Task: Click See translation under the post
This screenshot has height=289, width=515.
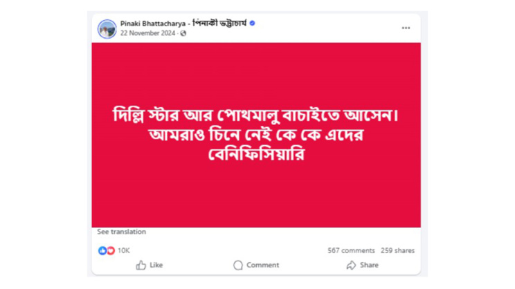Action: coord(121,232)
